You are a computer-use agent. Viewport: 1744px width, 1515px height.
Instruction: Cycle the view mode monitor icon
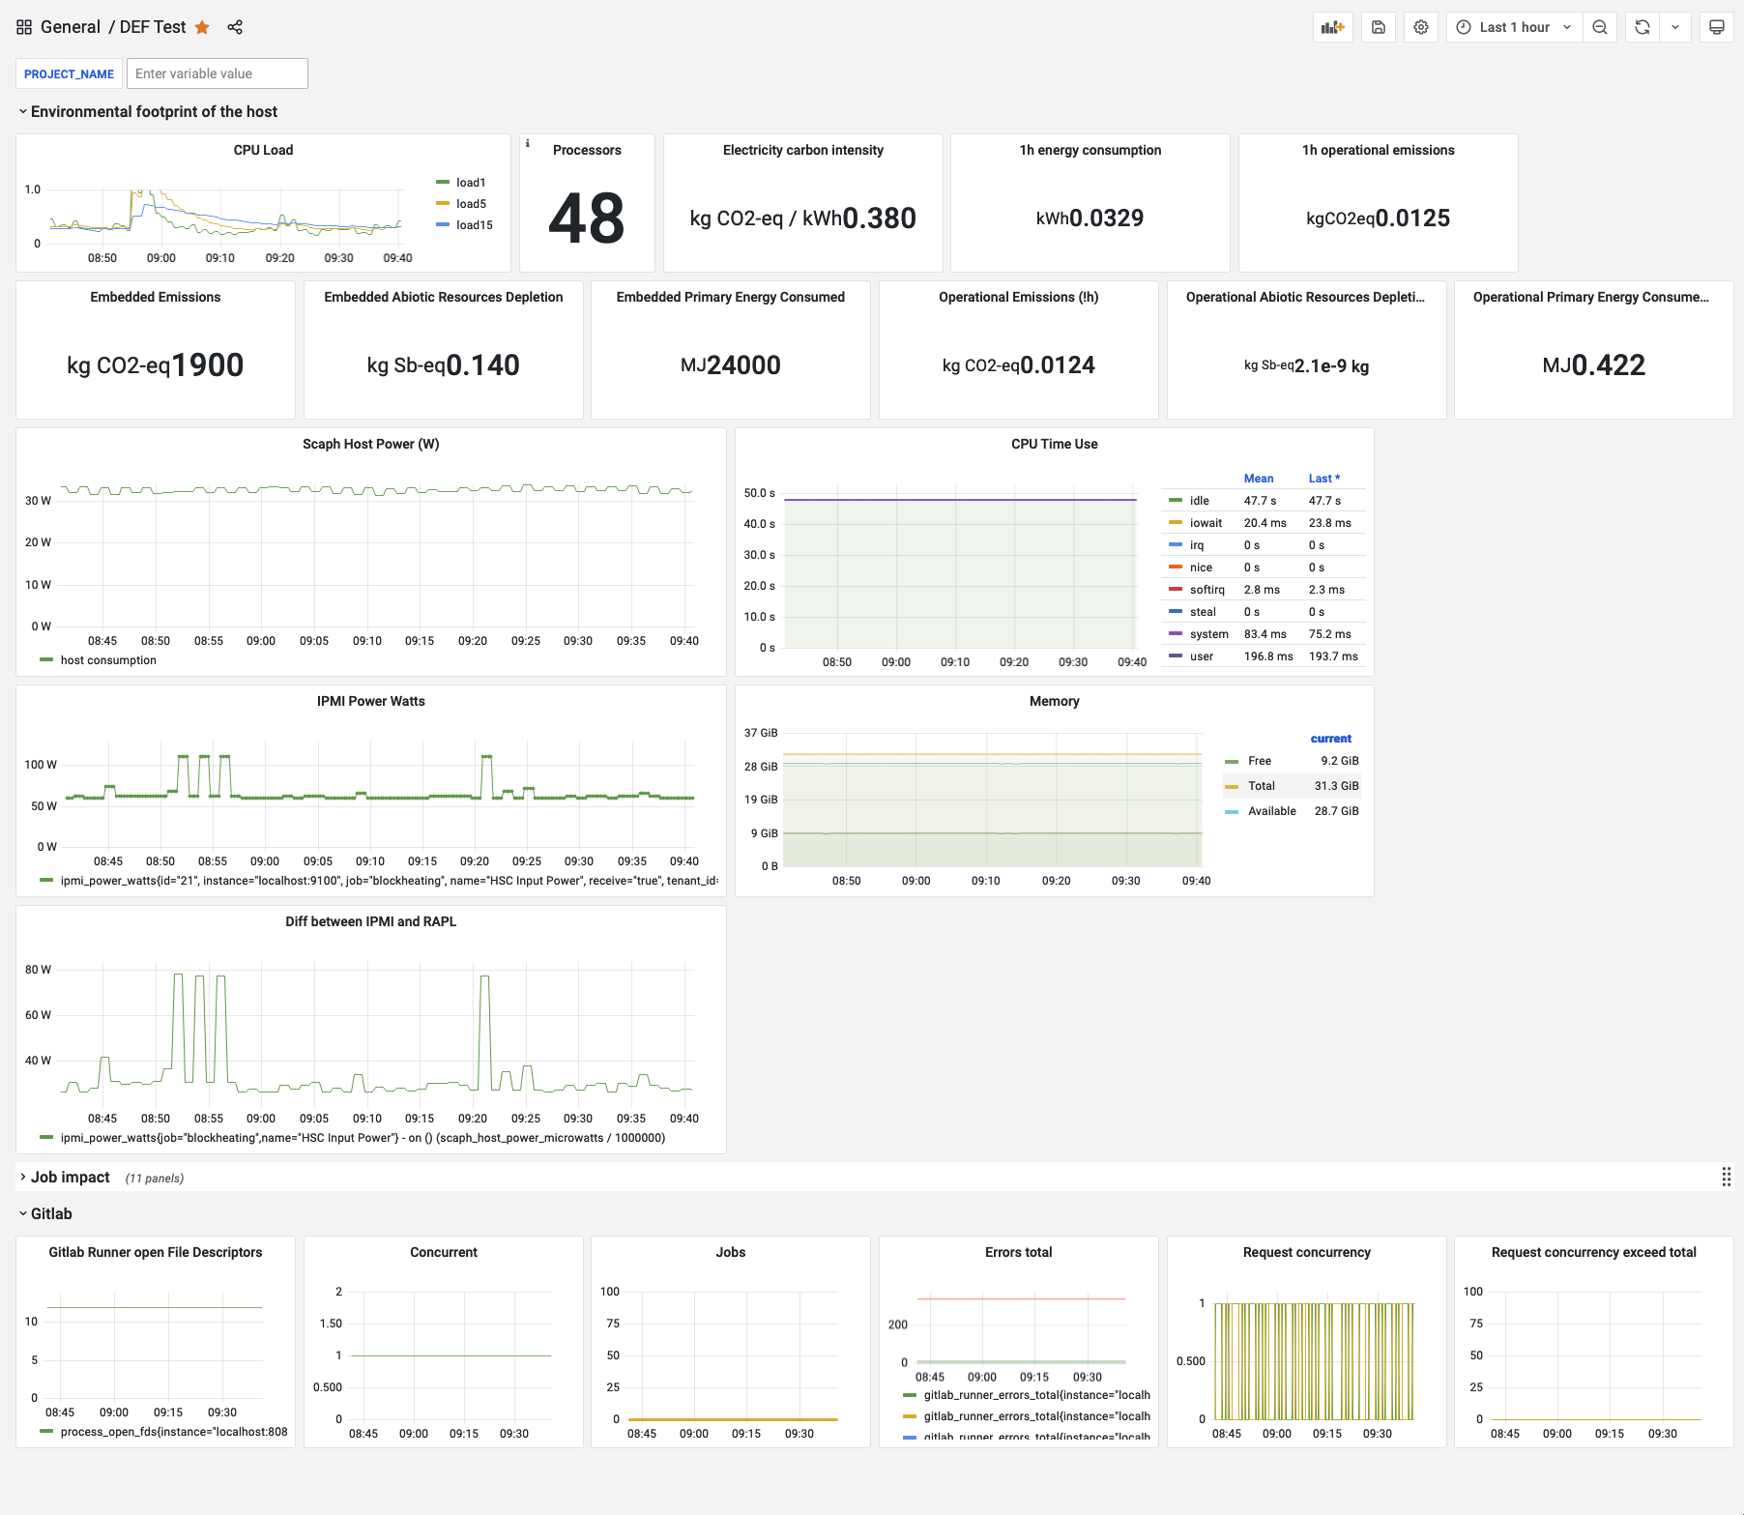1717,27
